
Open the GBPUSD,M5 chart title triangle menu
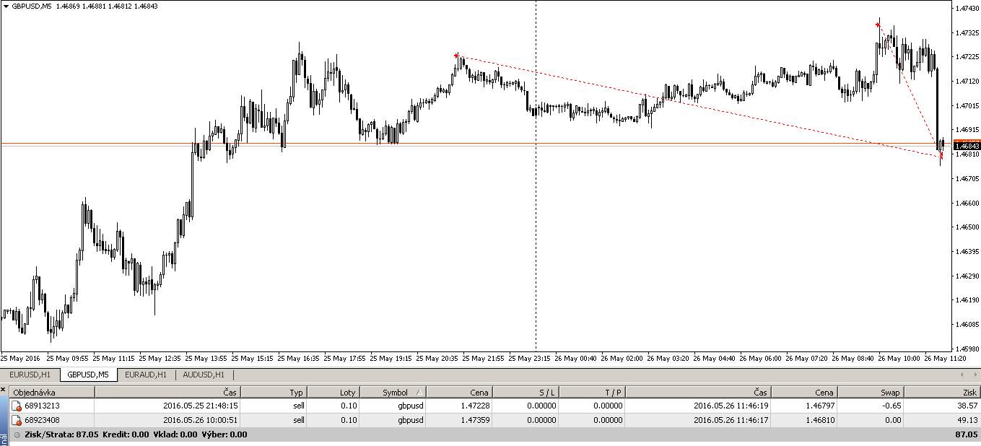tap(6, 6)
